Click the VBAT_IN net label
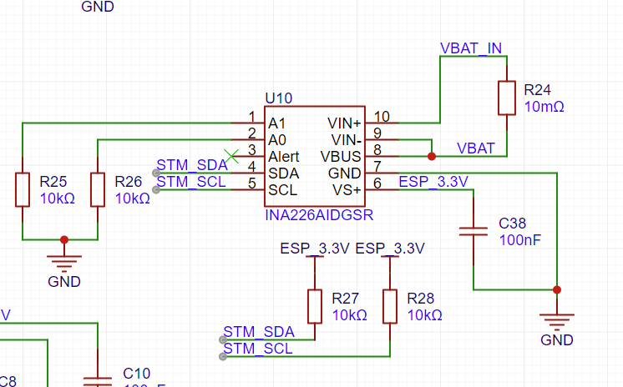623x387 pixels. click(471, 48)
